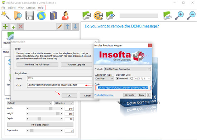Click batch render green box icon

(167, 15)
